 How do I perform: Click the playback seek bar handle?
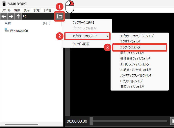pyautogui.click(x=91, y=121)
